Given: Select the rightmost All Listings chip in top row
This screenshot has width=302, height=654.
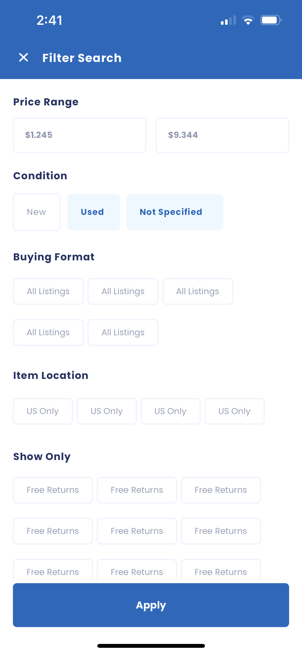Looking at the screenshot, I should tap(198, 291).
